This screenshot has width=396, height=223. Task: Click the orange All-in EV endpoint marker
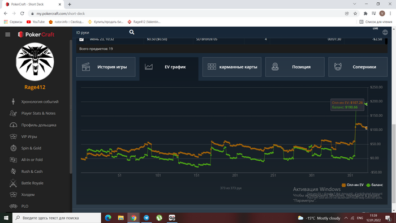[367, 128]
